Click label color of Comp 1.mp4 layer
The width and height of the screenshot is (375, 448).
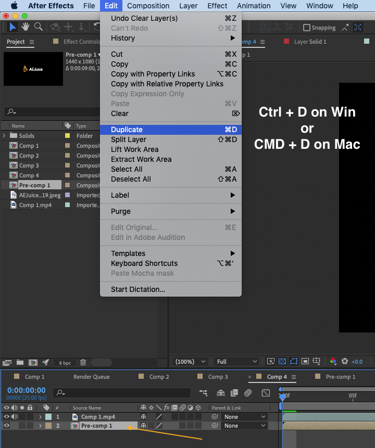[x=48, y=417]
